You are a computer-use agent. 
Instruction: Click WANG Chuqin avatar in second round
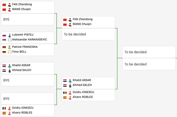point(70,24)
